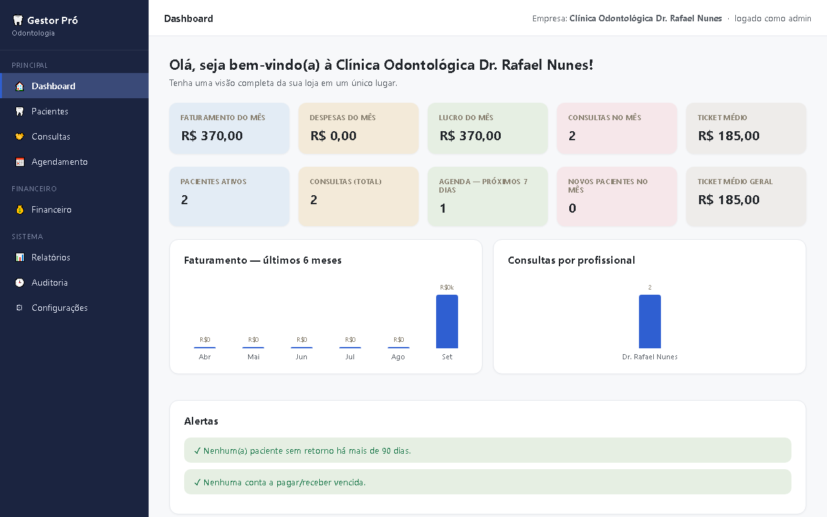Click the Consultas no Mês card
The width and height of the screenshot is (827, 517).
pyautogui.click(x=617, y=128)
